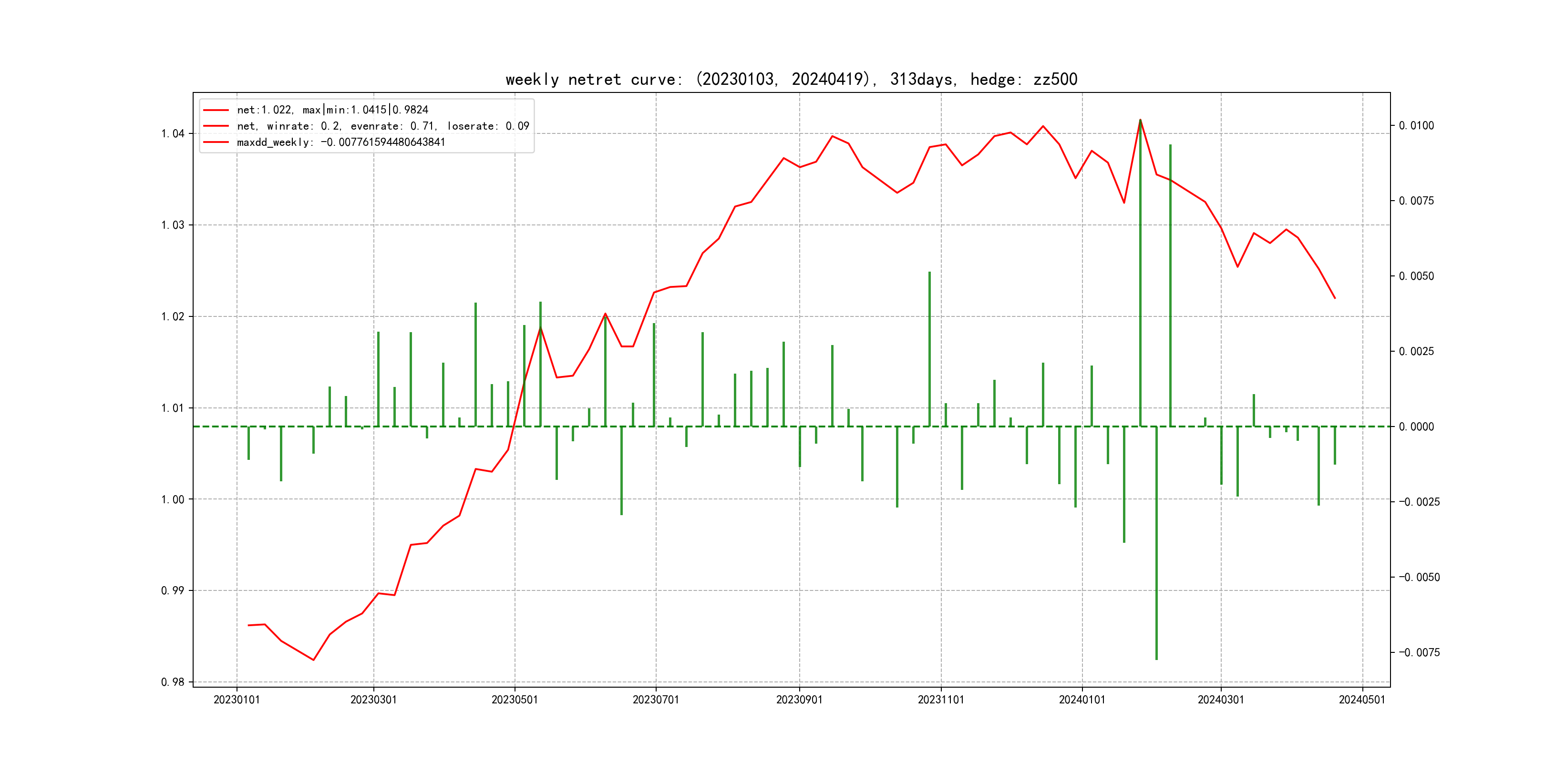The width and height of the screenshot is (1545, 772).
Task: Click the 20230101 x-axis date label
Action: [x=237, y=700]
